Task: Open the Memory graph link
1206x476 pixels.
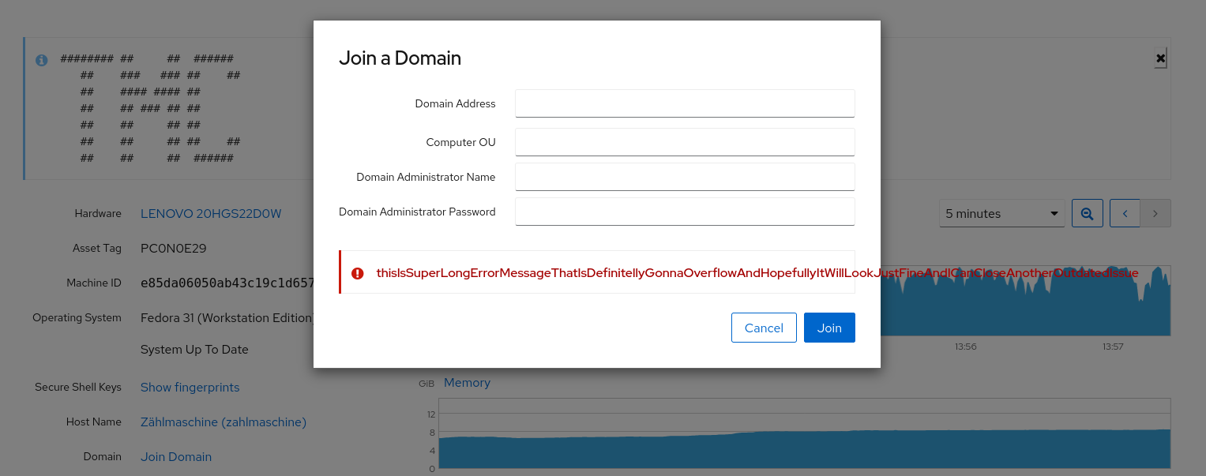Action: tap(466, 382)
